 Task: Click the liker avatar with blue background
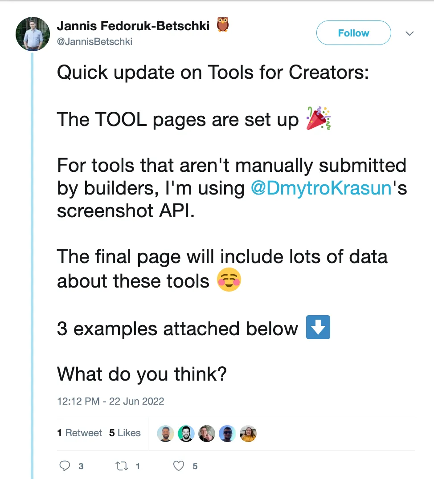coord(227,433)
